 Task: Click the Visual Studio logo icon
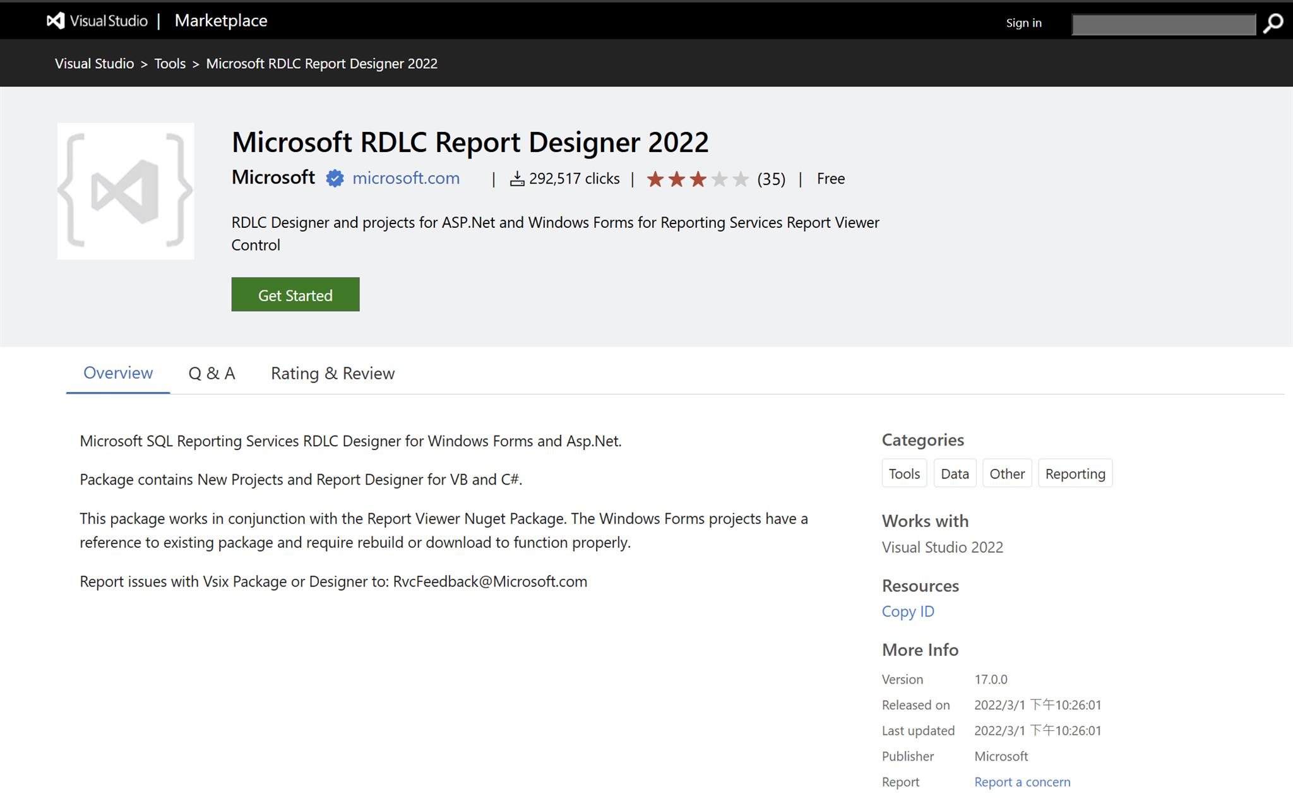coord(56,21)
